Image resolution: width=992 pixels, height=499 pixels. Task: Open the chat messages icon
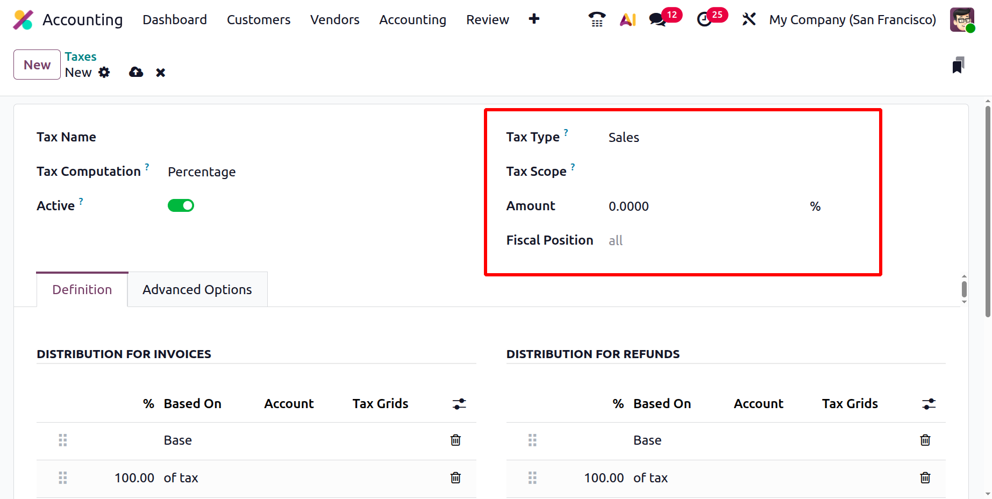[658, 20]
